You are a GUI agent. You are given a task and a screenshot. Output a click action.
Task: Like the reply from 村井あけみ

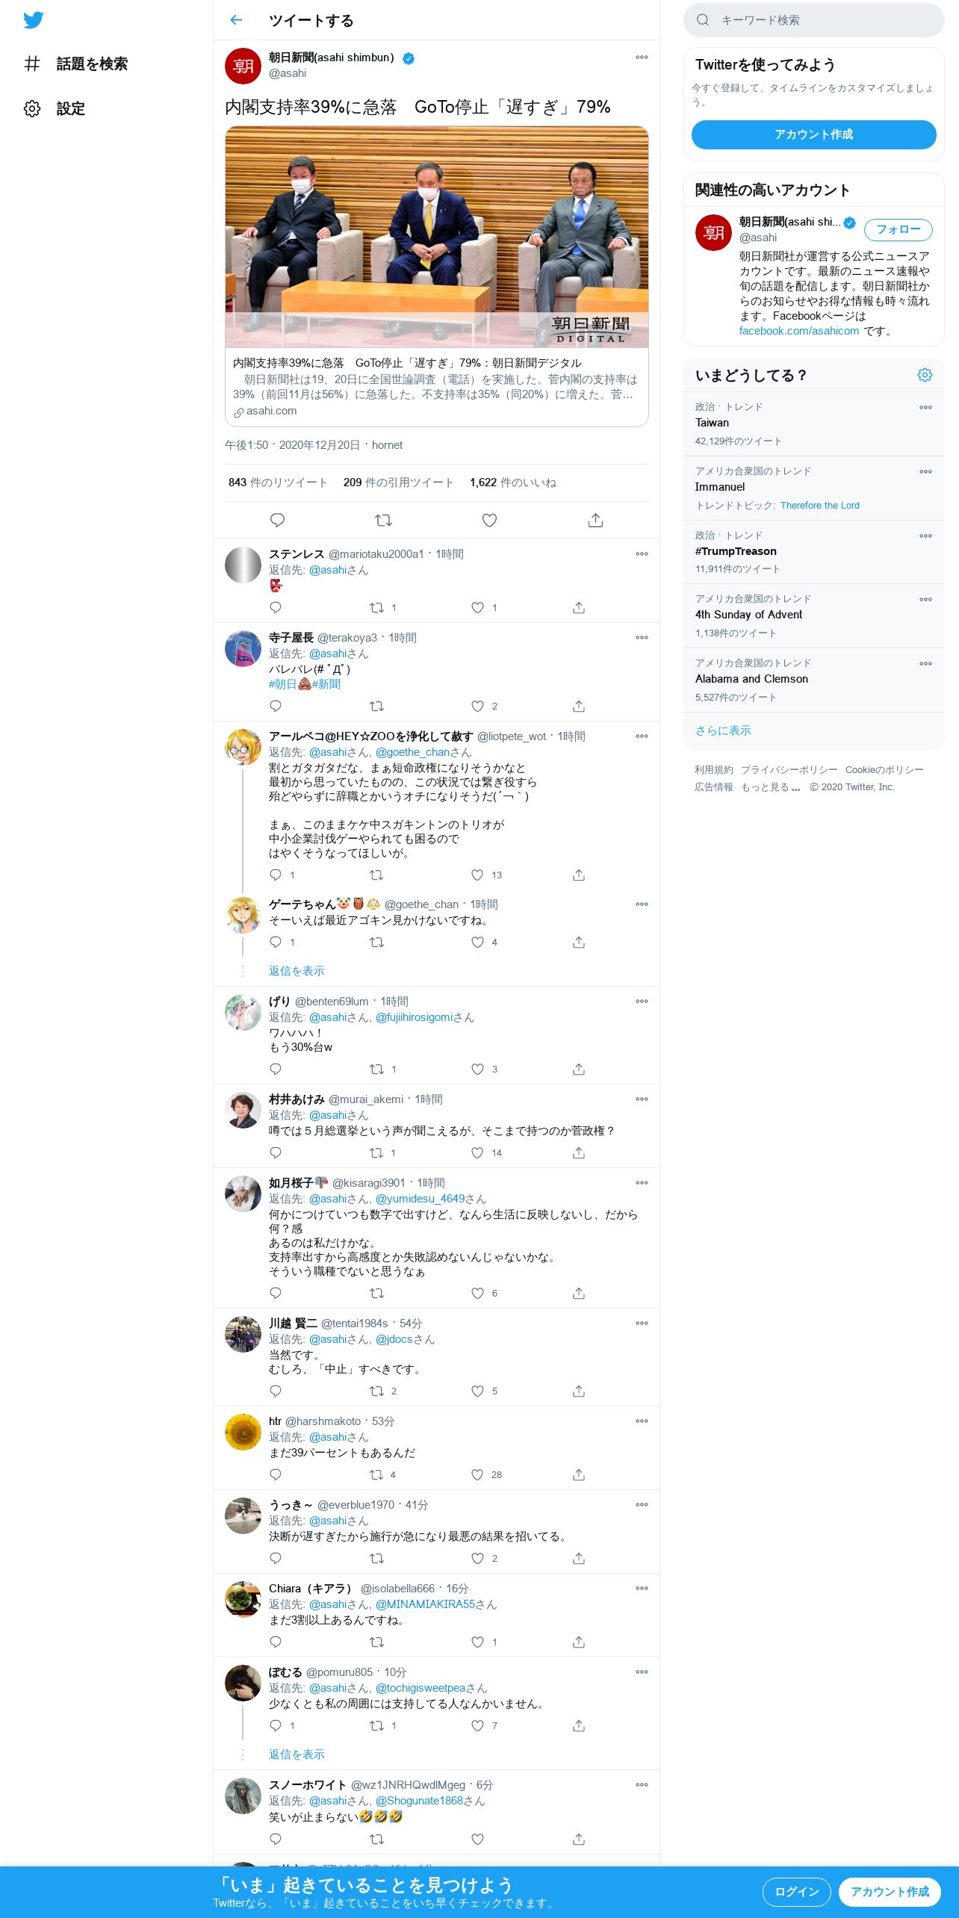(x=477, y=1152)
